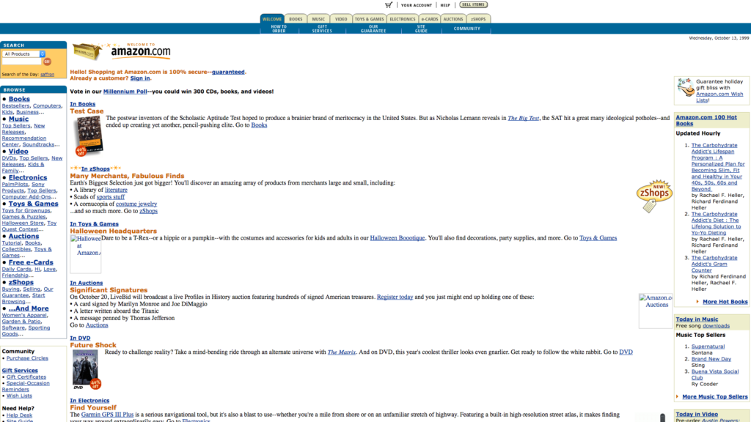Click the search text field

point(22,62)
